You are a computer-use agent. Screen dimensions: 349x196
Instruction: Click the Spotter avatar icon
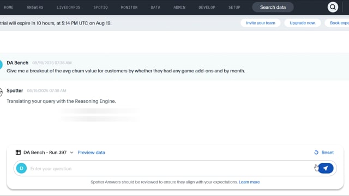point(1,92)
